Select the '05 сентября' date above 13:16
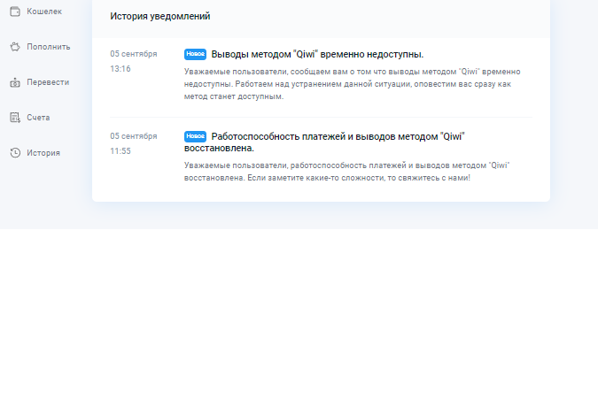The image size is (598, 407). 134,54
